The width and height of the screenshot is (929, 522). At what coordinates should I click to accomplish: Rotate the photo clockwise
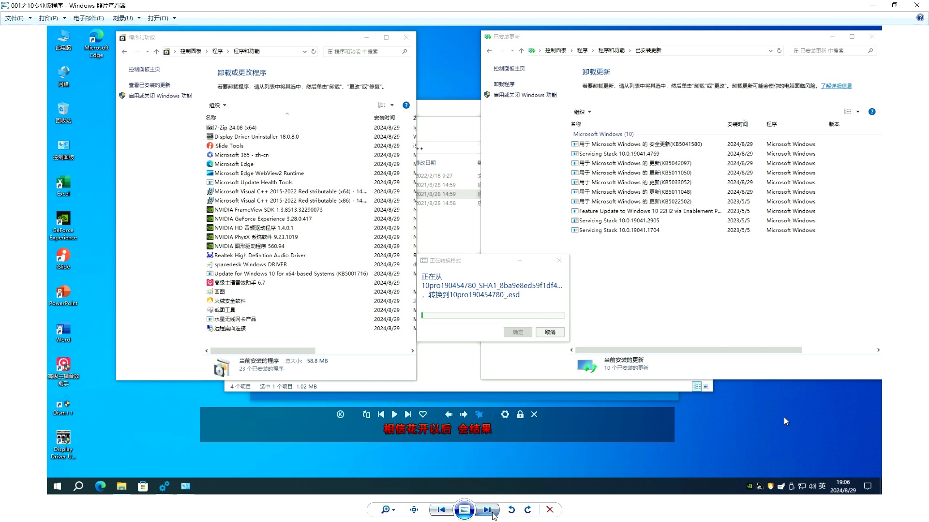pos(528,509)
